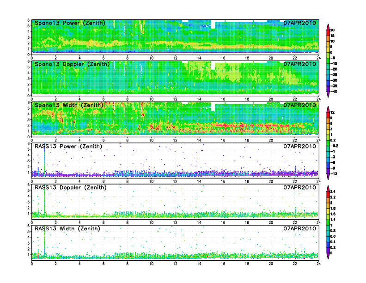
Task: Click the 'Spano13 Power (Zenith)' panel title
Action: coord(70,23)
